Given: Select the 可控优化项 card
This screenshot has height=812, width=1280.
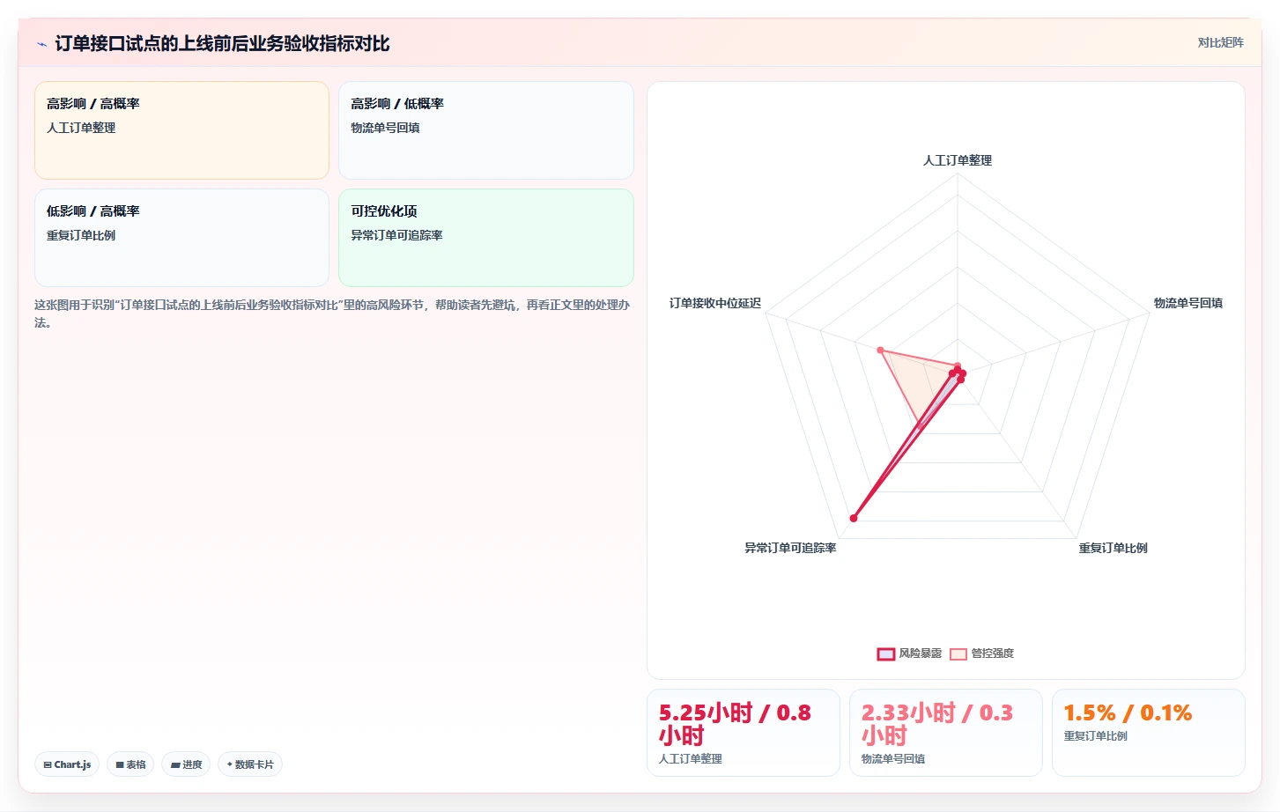Looking at the screenshot, I should (x=485, y=238).
